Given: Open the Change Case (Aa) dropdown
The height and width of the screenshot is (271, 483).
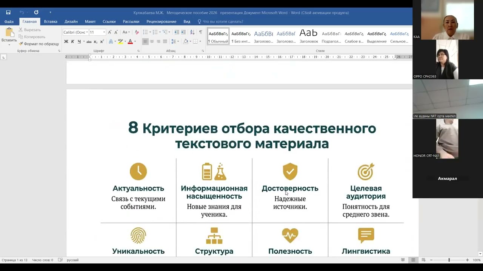Looking at the screenshot, I should [x=126, y=32].
